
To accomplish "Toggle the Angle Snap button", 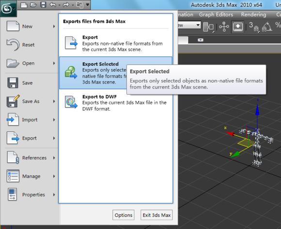I will (x=267, y=27).
